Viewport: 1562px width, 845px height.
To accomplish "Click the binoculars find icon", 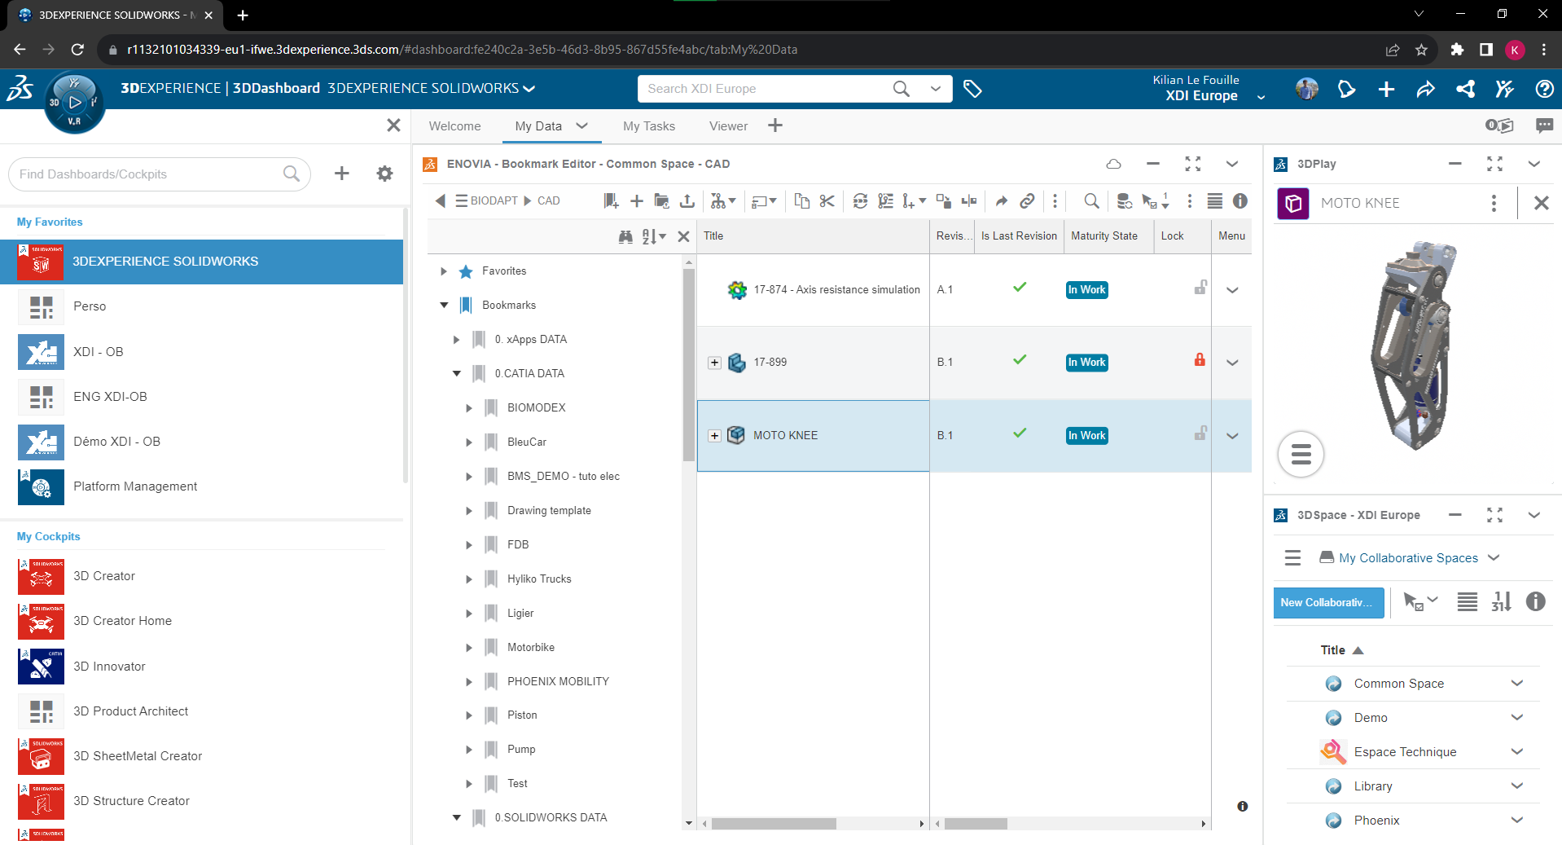I will [x=625, y=236].
